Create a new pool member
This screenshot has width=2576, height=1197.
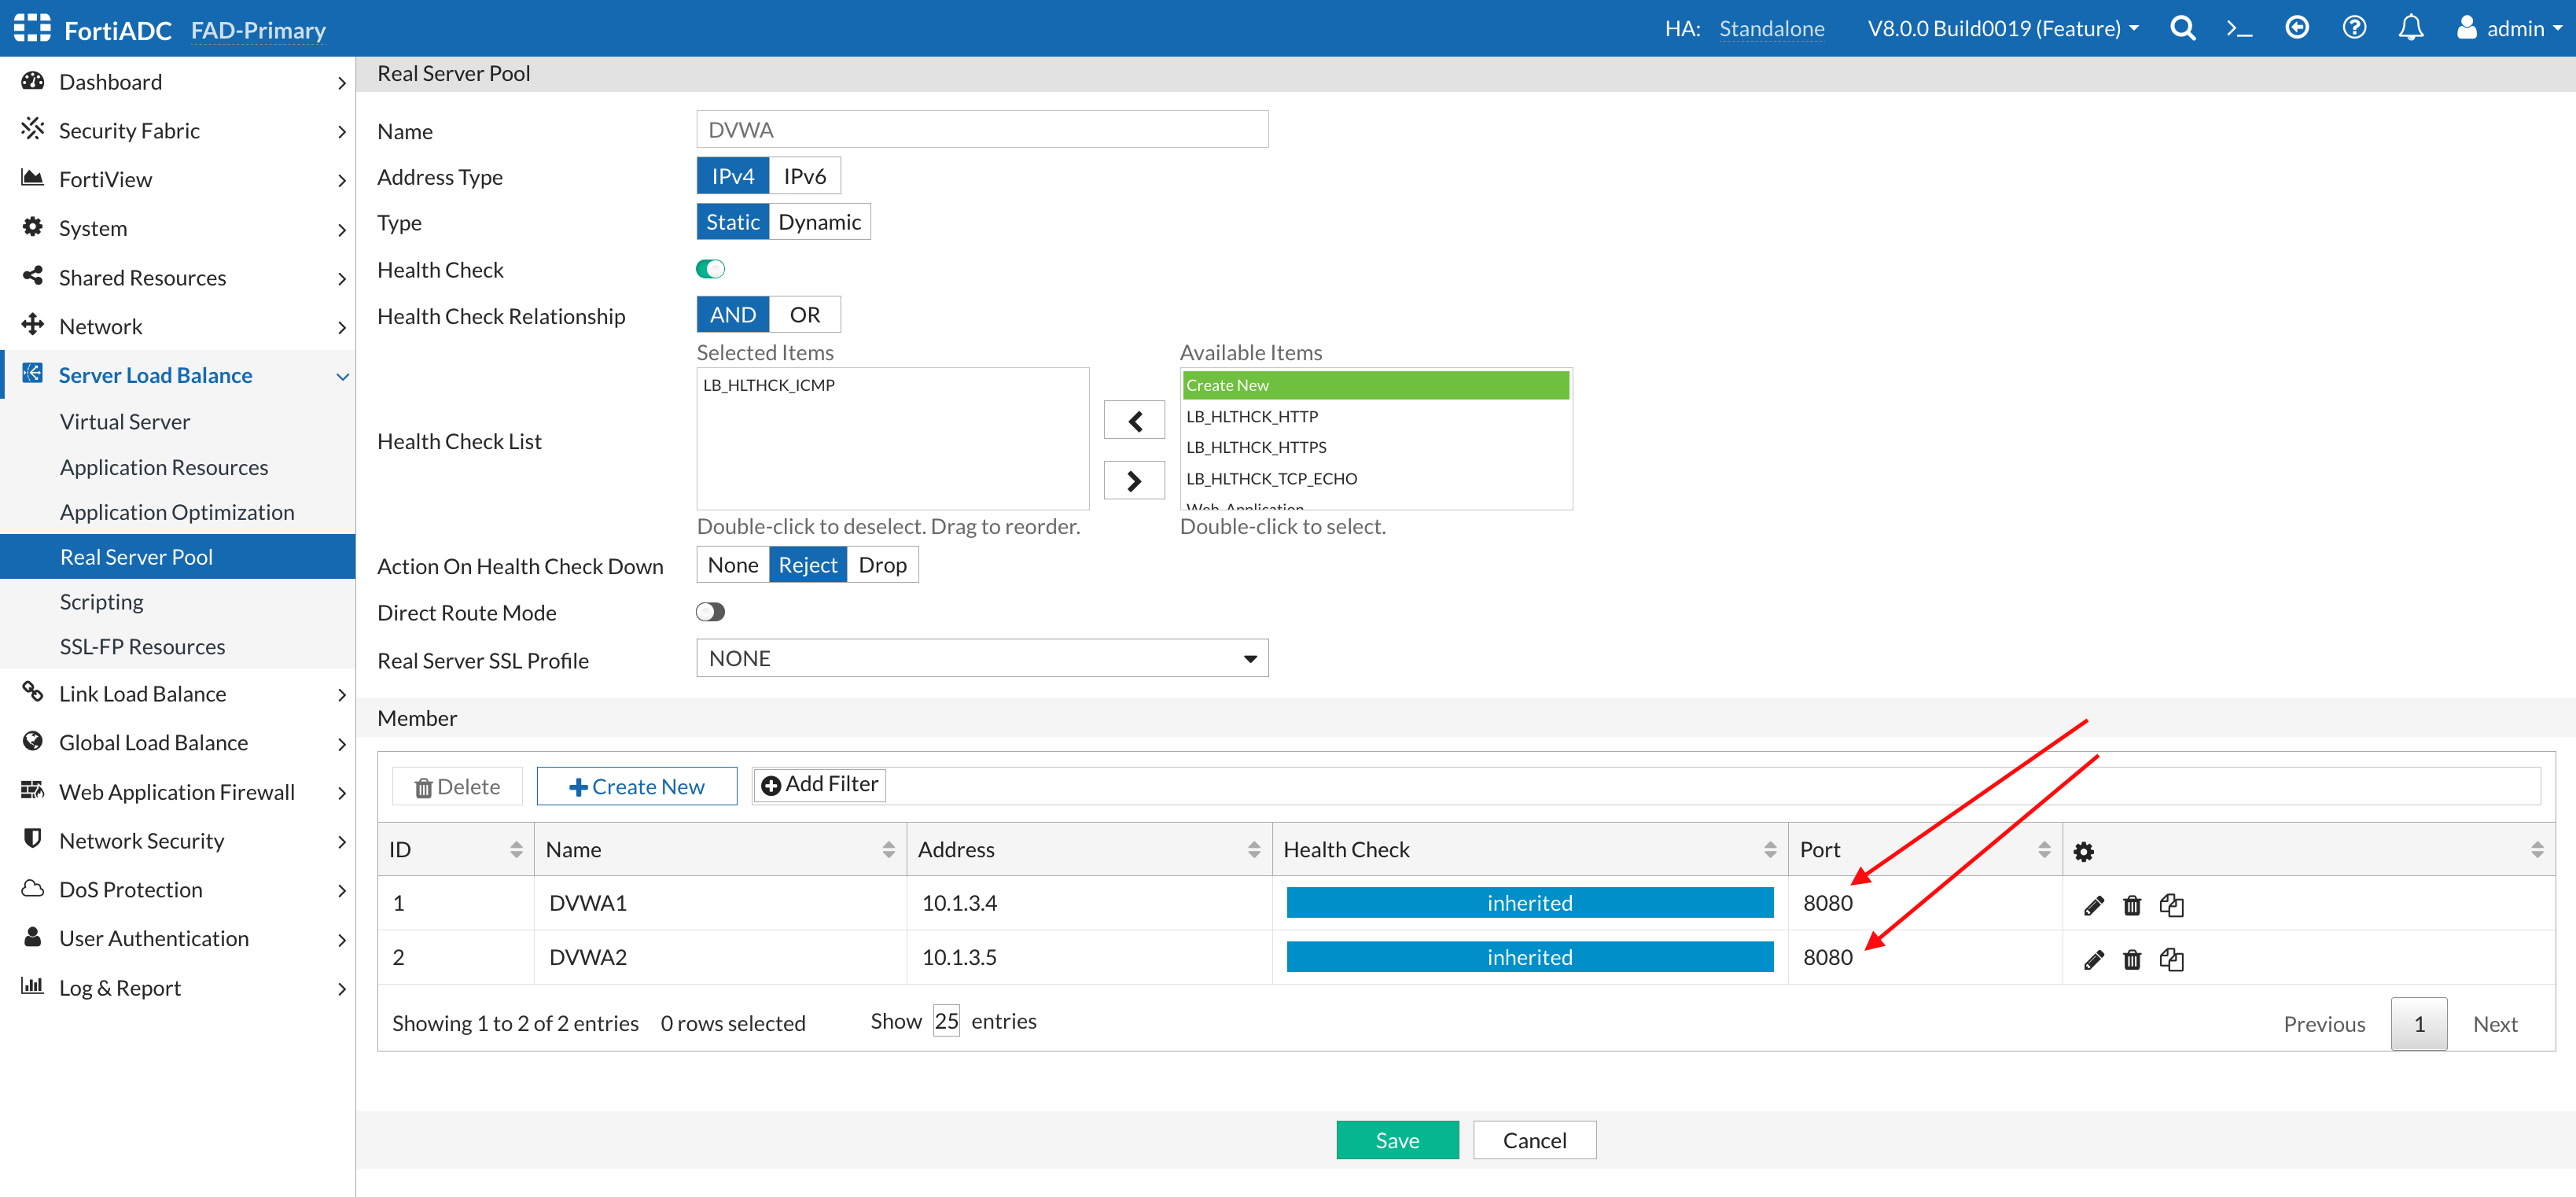637,786
